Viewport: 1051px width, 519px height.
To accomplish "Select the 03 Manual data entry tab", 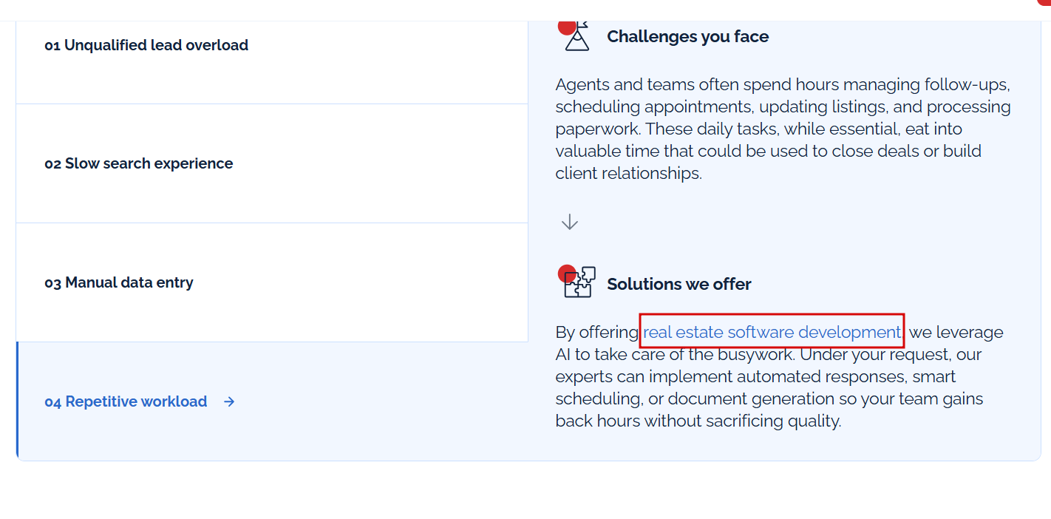I will 272,282.
